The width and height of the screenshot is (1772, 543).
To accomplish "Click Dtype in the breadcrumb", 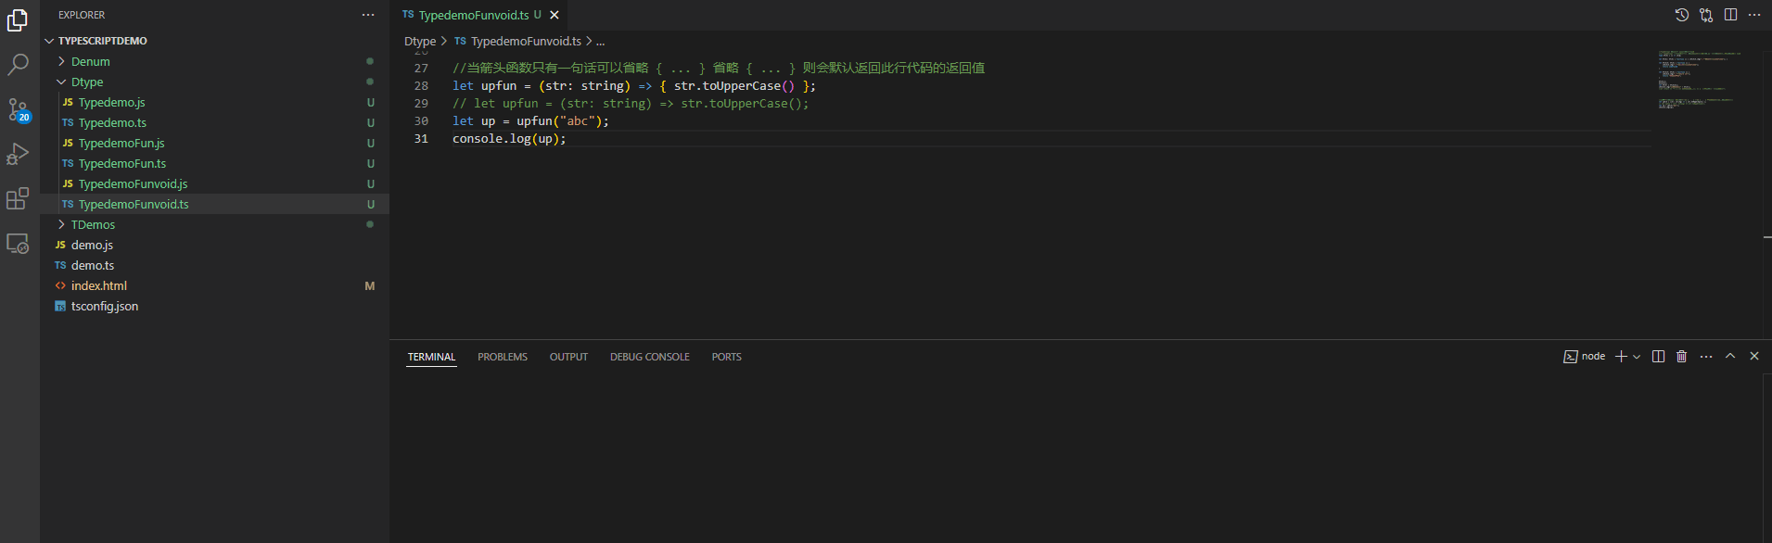I will [x=420, y=42].
